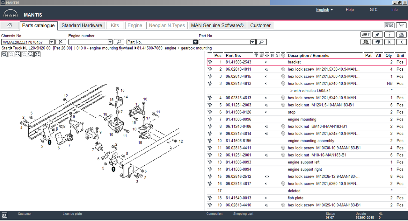This screenshot has width=408, height=221.
Task: Open the Customer tab
Action: pos(260,25)
